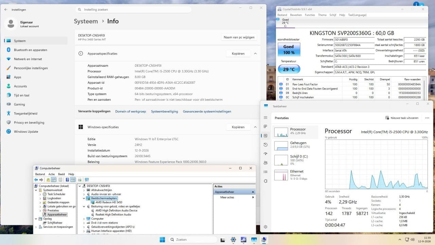Screen dimensions: 435x245
Task: Open the three-dot more options in Task Manager
Action: 427,118
